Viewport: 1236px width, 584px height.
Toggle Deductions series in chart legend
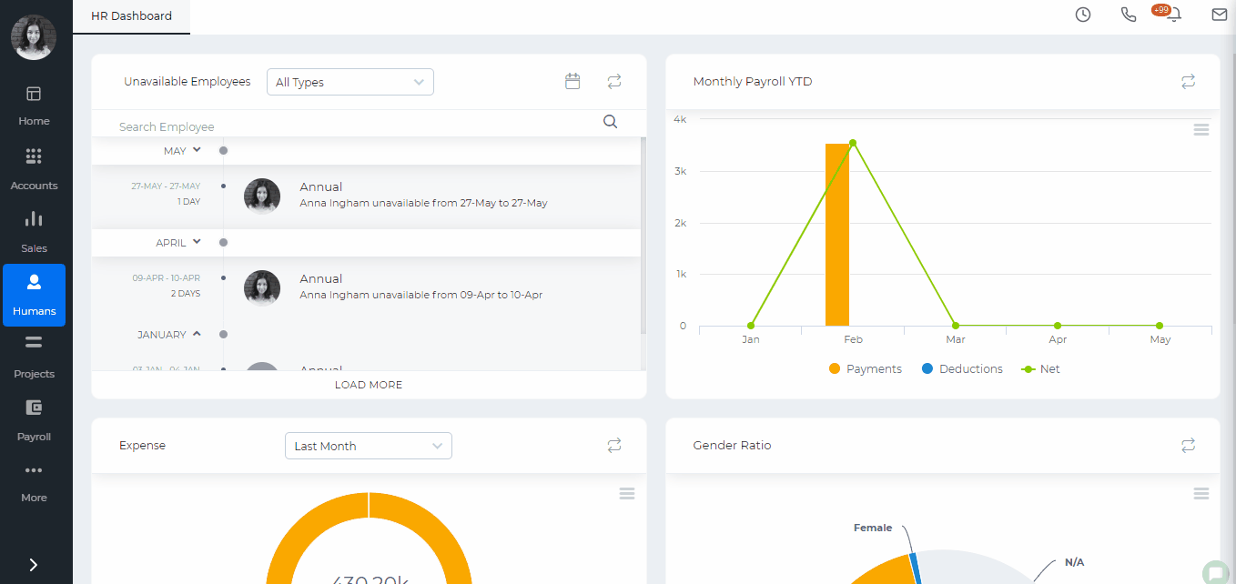(x=962, y=369)
